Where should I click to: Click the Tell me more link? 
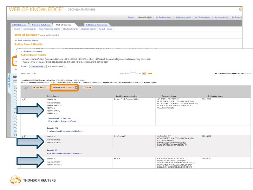pos(79,80)
